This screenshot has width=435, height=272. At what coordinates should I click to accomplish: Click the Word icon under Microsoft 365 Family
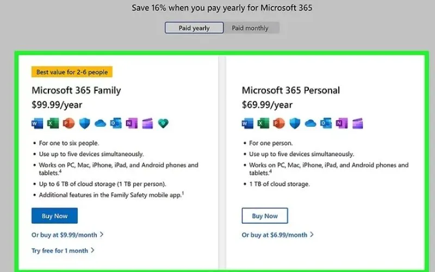pos(38,123)
